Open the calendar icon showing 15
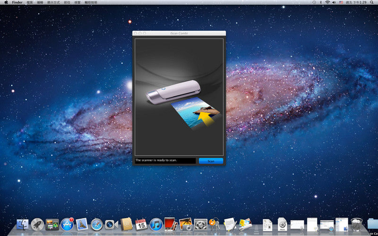Viewport: 378px width, 236px height. point(141,224)
